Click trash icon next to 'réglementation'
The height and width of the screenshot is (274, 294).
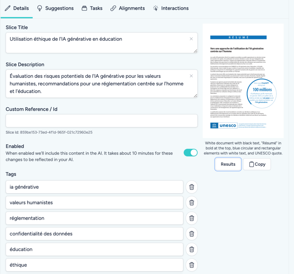[192, 218]
